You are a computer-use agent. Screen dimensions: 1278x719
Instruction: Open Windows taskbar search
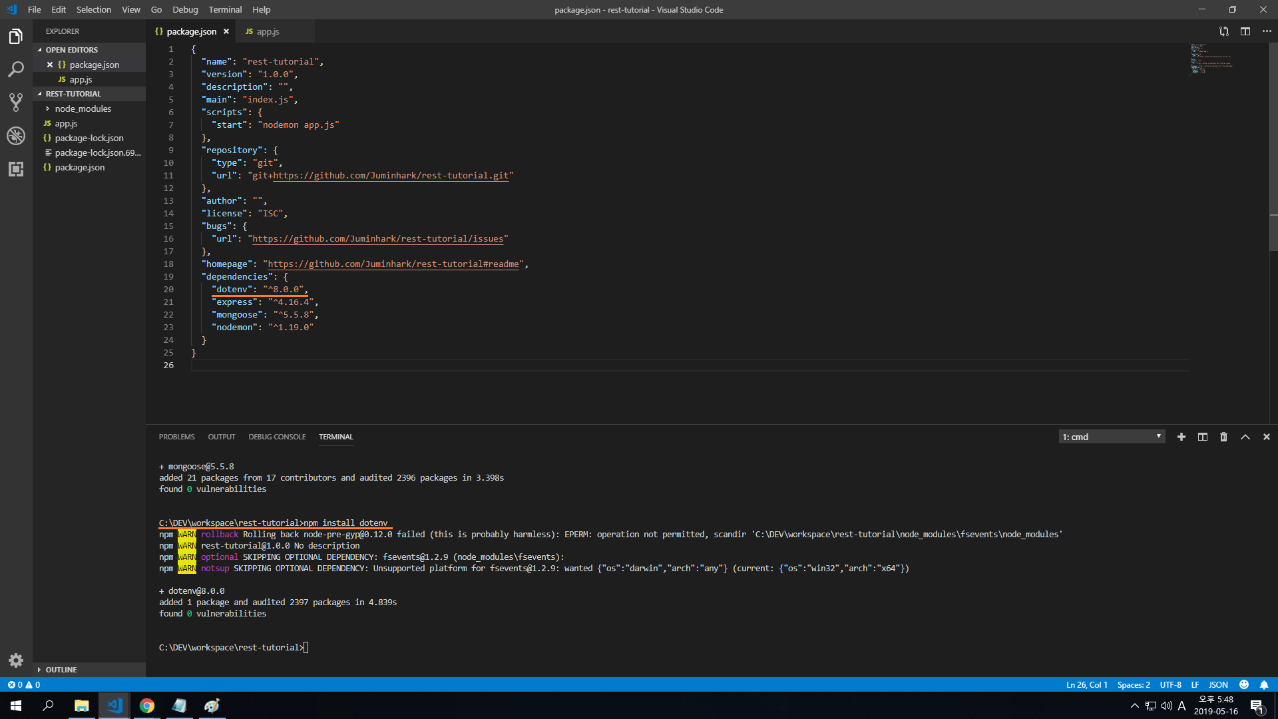[x=48, y=706]
